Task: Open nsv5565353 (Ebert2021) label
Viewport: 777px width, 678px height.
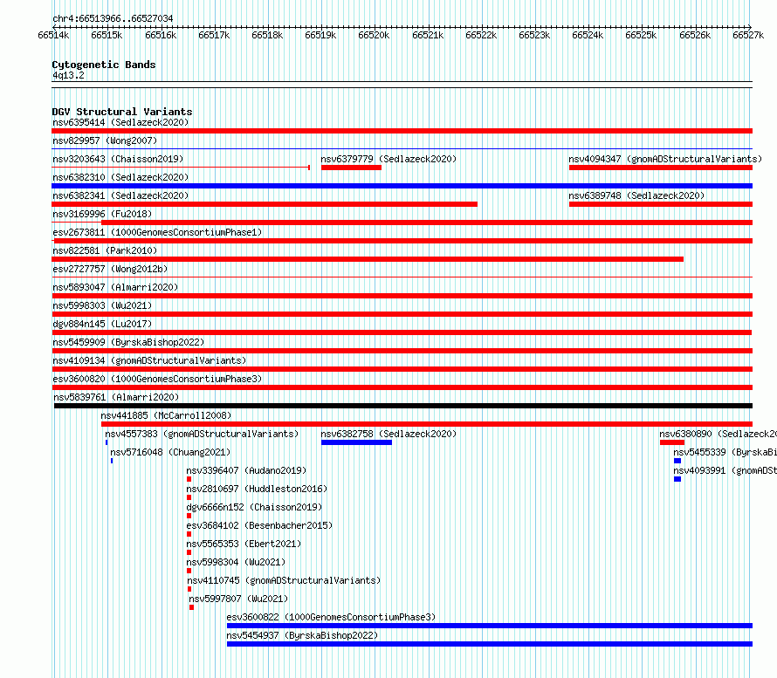Action: pos(244,544)
